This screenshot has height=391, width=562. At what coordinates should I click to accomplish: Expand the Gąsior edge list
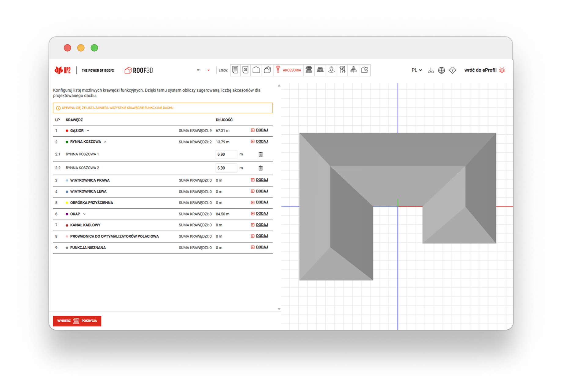[88, 131]
